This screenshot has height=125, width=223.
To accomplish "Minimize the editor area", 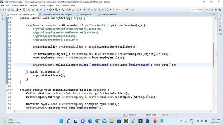I will click(210, 14).
